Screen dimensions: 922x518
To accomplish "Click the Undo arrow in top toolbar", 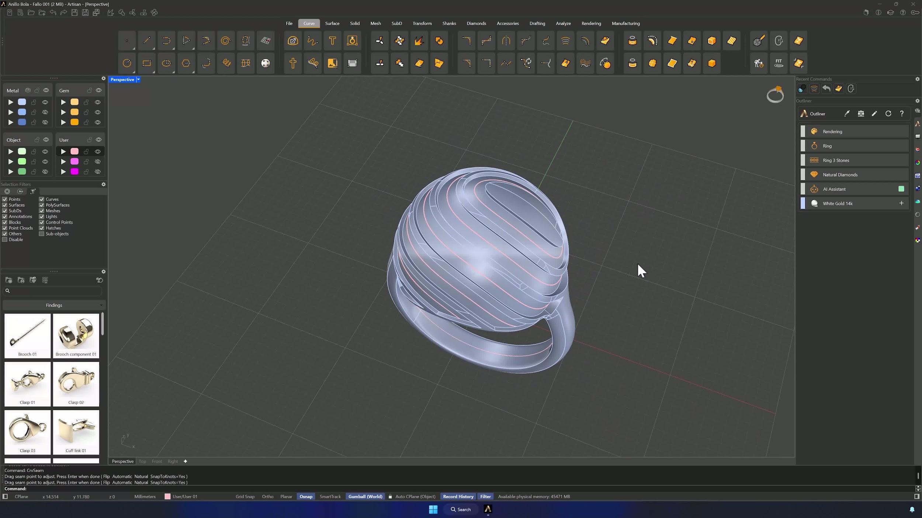I will click(53, 13).
